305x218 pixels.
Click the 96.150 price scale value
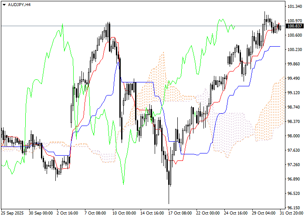(295, 208)
